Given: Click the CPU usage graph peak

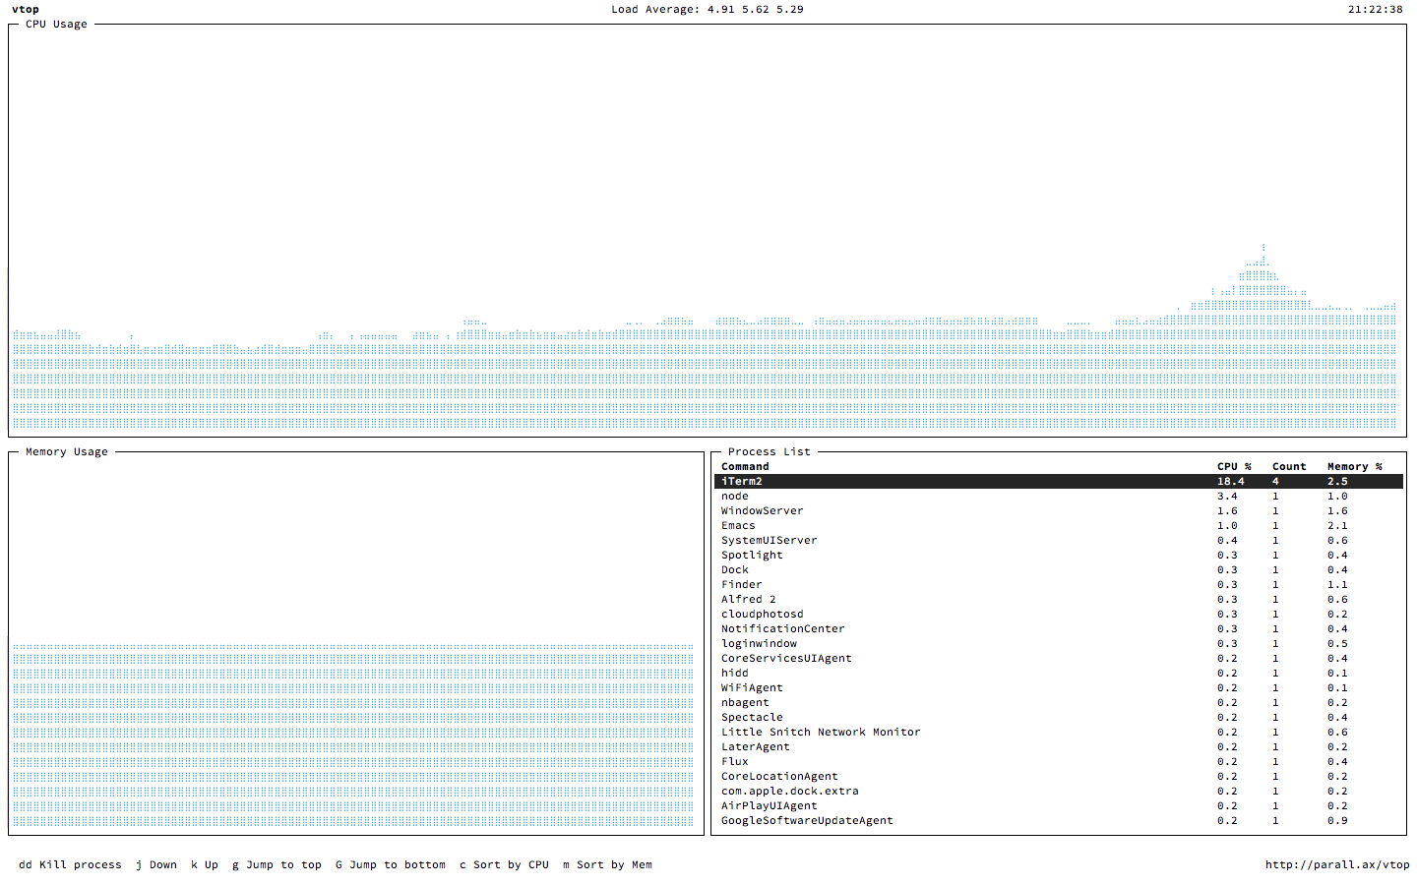Looking at the screenshot, I should point(1263,248).
